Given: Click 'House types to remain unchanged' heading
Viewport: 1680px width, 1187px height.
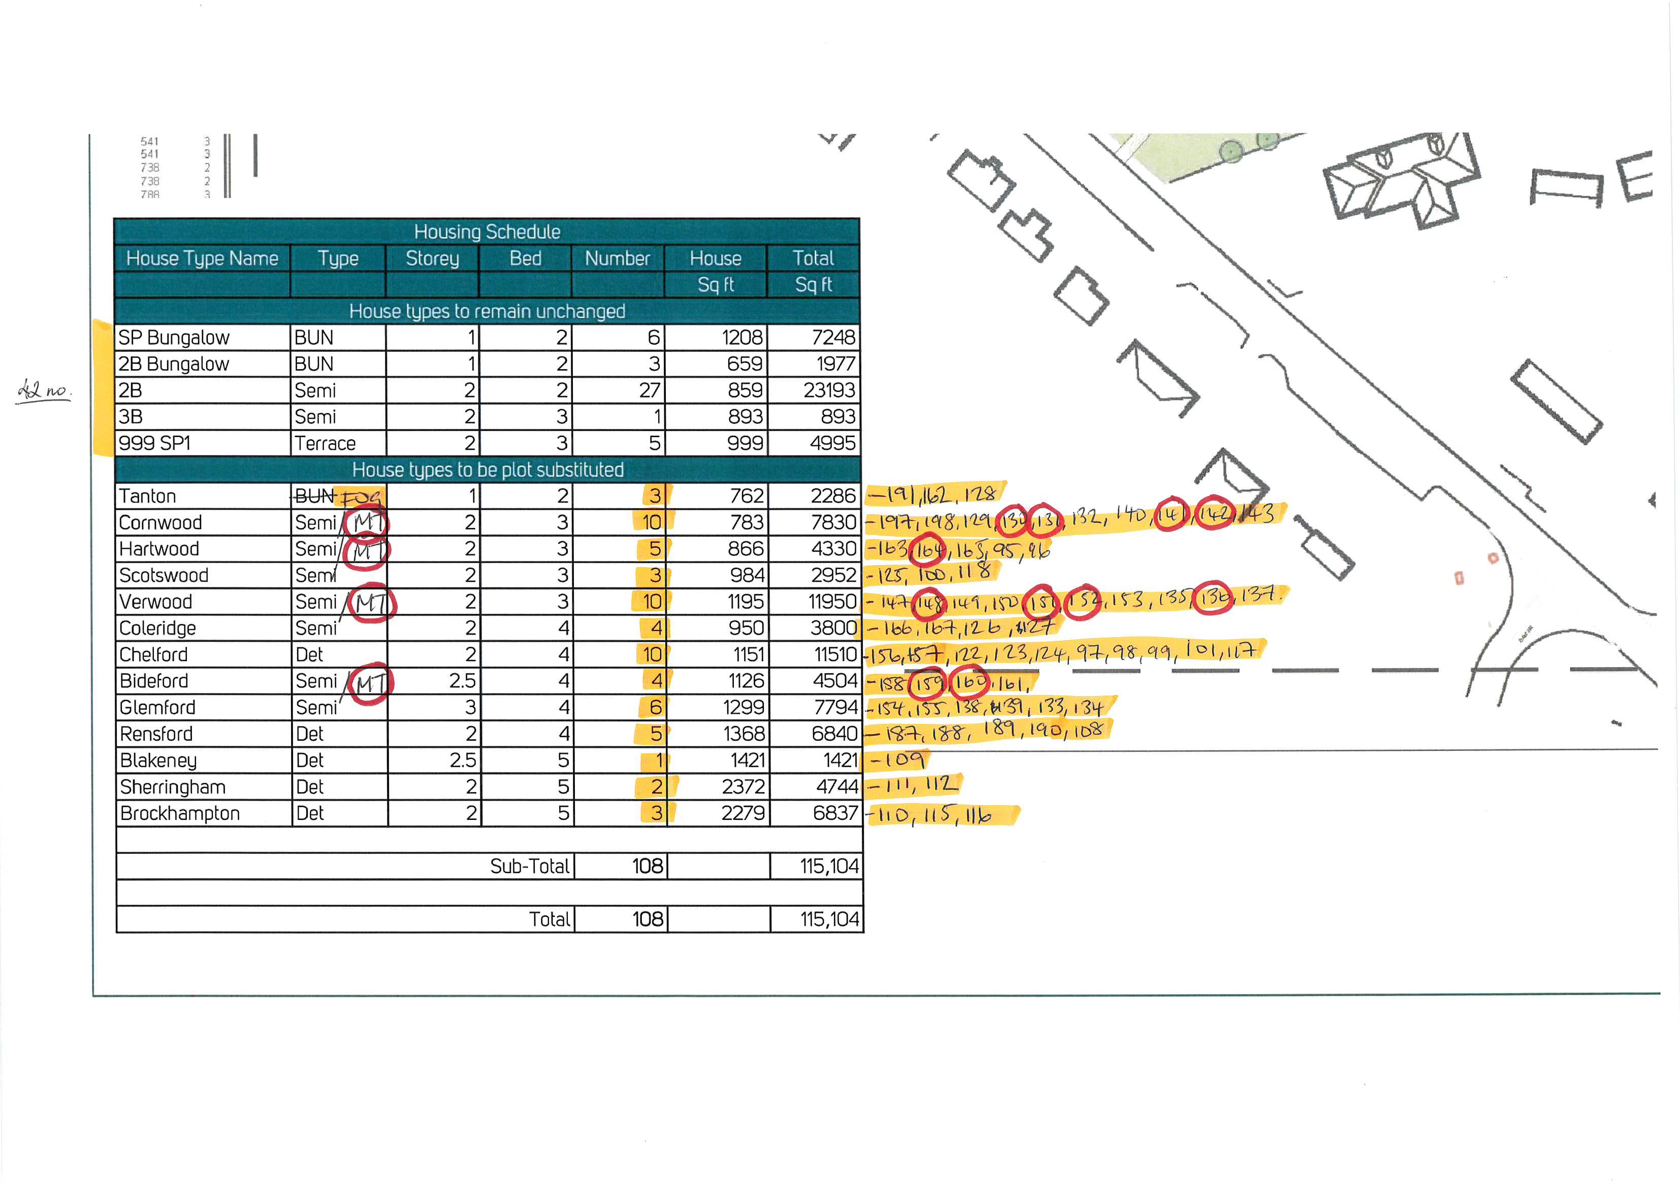Looking at the screenshot, I should click(487, 311).
